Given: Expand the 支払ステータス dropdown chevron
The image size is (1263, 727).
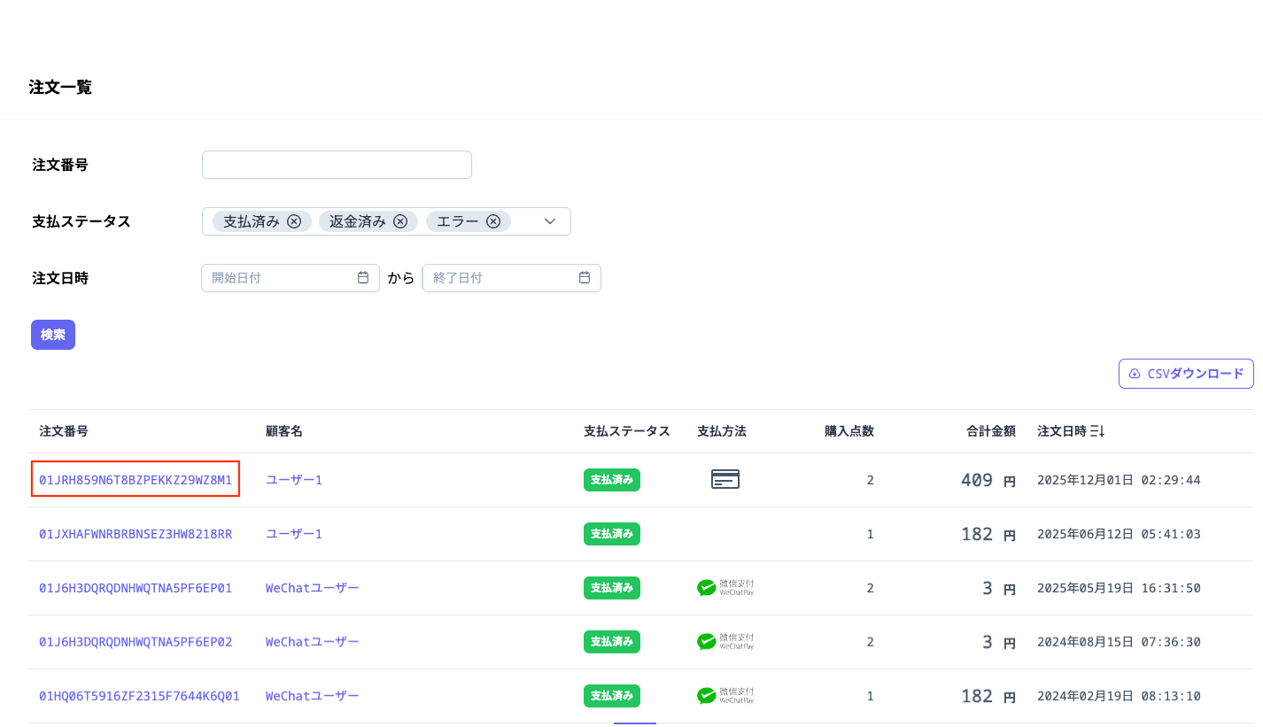Looking at the screenshot, I should 550,221.
